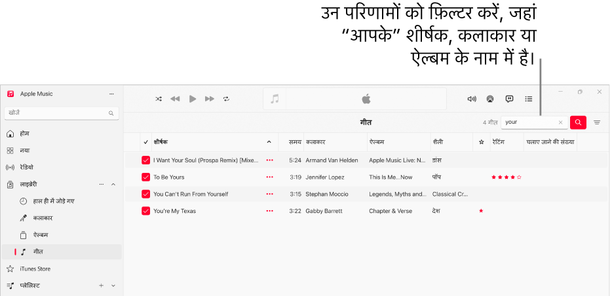The image size is (612, 296).
Task: Open more options for I Want Your Soul
Action: click(x=269, y=160)
